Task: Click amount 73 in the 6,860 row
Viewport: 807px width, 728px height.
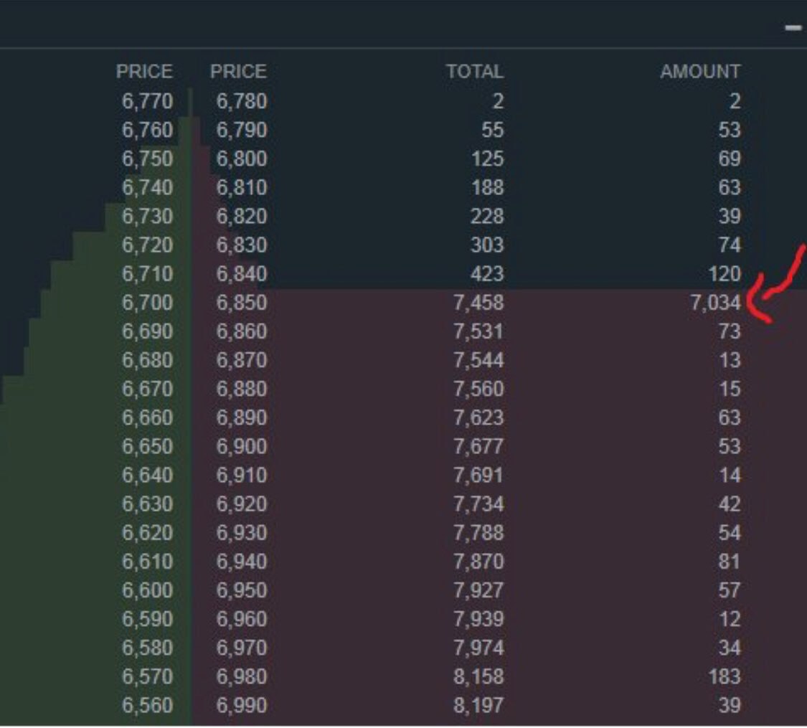Action: 730,332
